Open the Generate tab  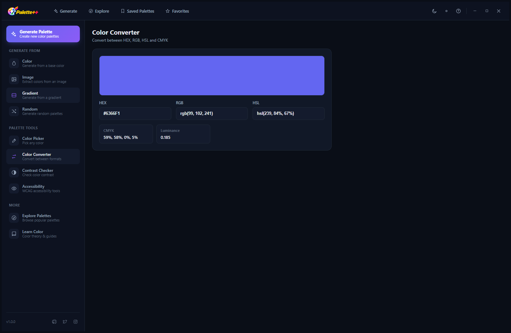[66, 11]
